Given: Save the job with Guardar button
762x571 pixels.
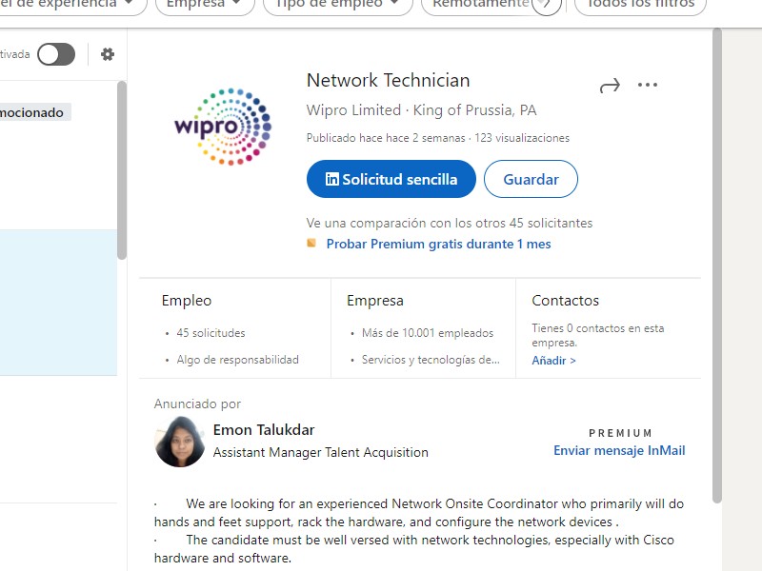Looking at the screenshot, I should point(531,179).
